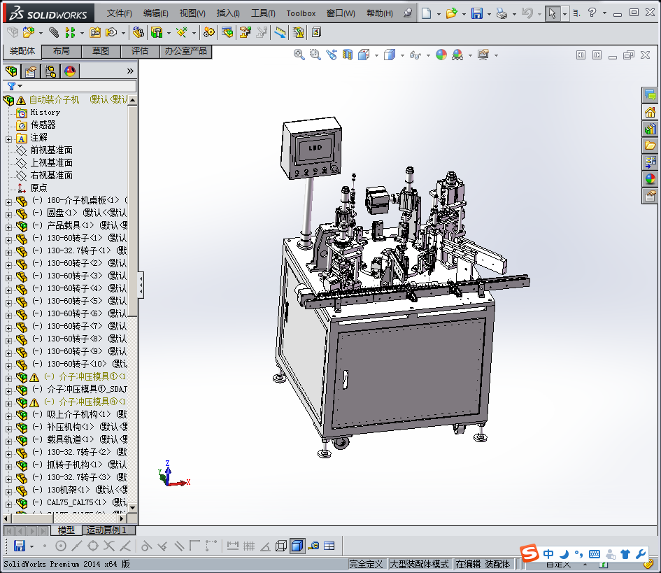Click the Zoom to Fit magnifier icon
The width and height of the screenshot is (661, 573).
(x=299, y=55)
